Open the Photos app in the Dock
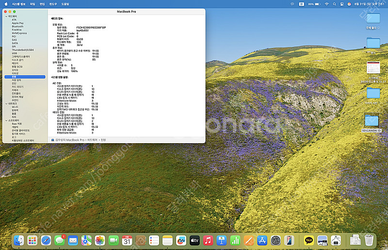This screenshot has width=388, height=250. point(100,240)
